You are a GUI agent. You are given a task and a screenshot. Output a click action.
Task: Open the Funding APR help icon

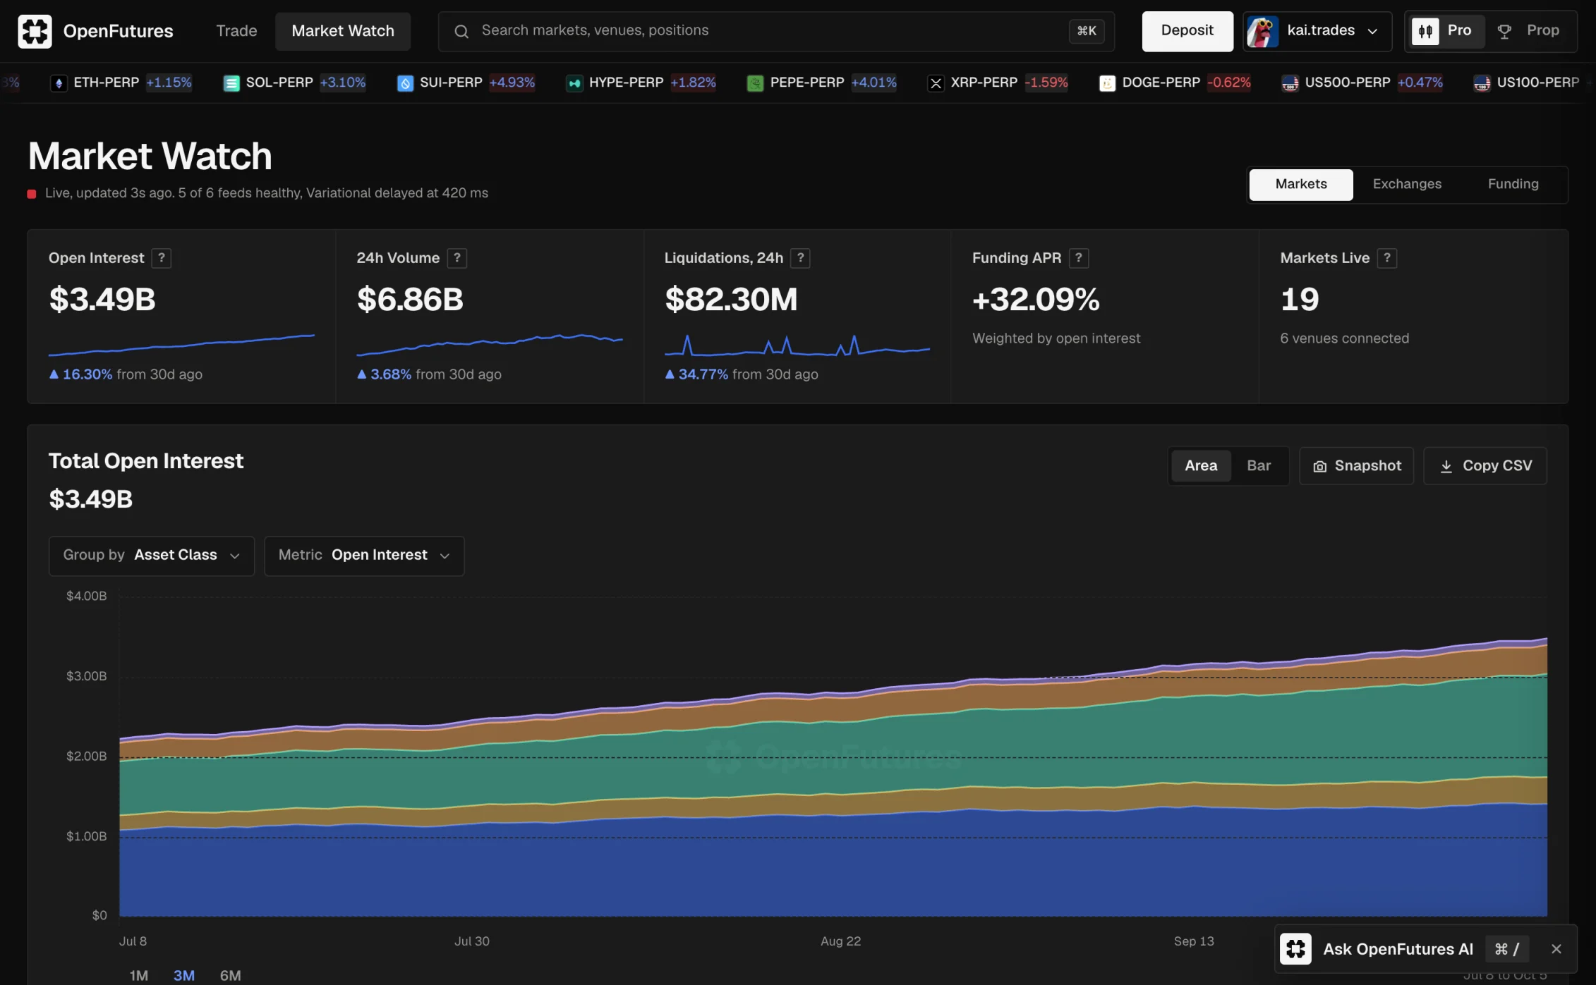point(1078,258)
